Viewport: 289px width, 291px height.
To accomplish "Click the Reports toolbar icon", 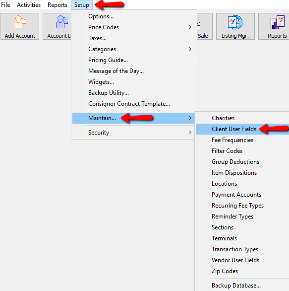I will click(x=274, y=26).
